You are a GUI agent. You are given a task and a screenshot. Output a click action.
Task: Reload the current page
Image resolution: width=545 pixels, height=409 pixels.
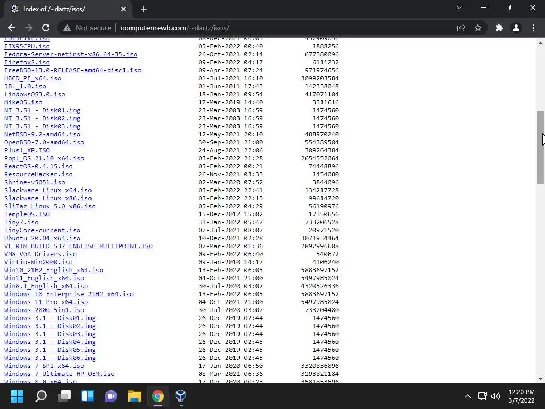(46, 28)
